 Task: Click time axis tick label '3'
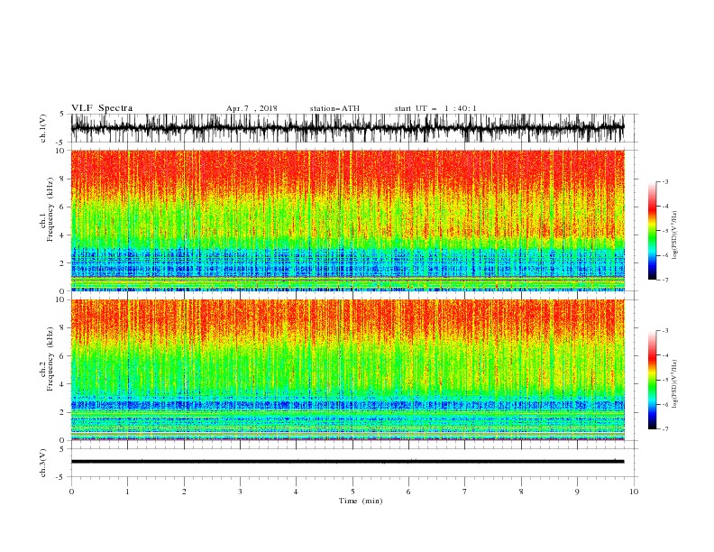(x=240, y=492)
